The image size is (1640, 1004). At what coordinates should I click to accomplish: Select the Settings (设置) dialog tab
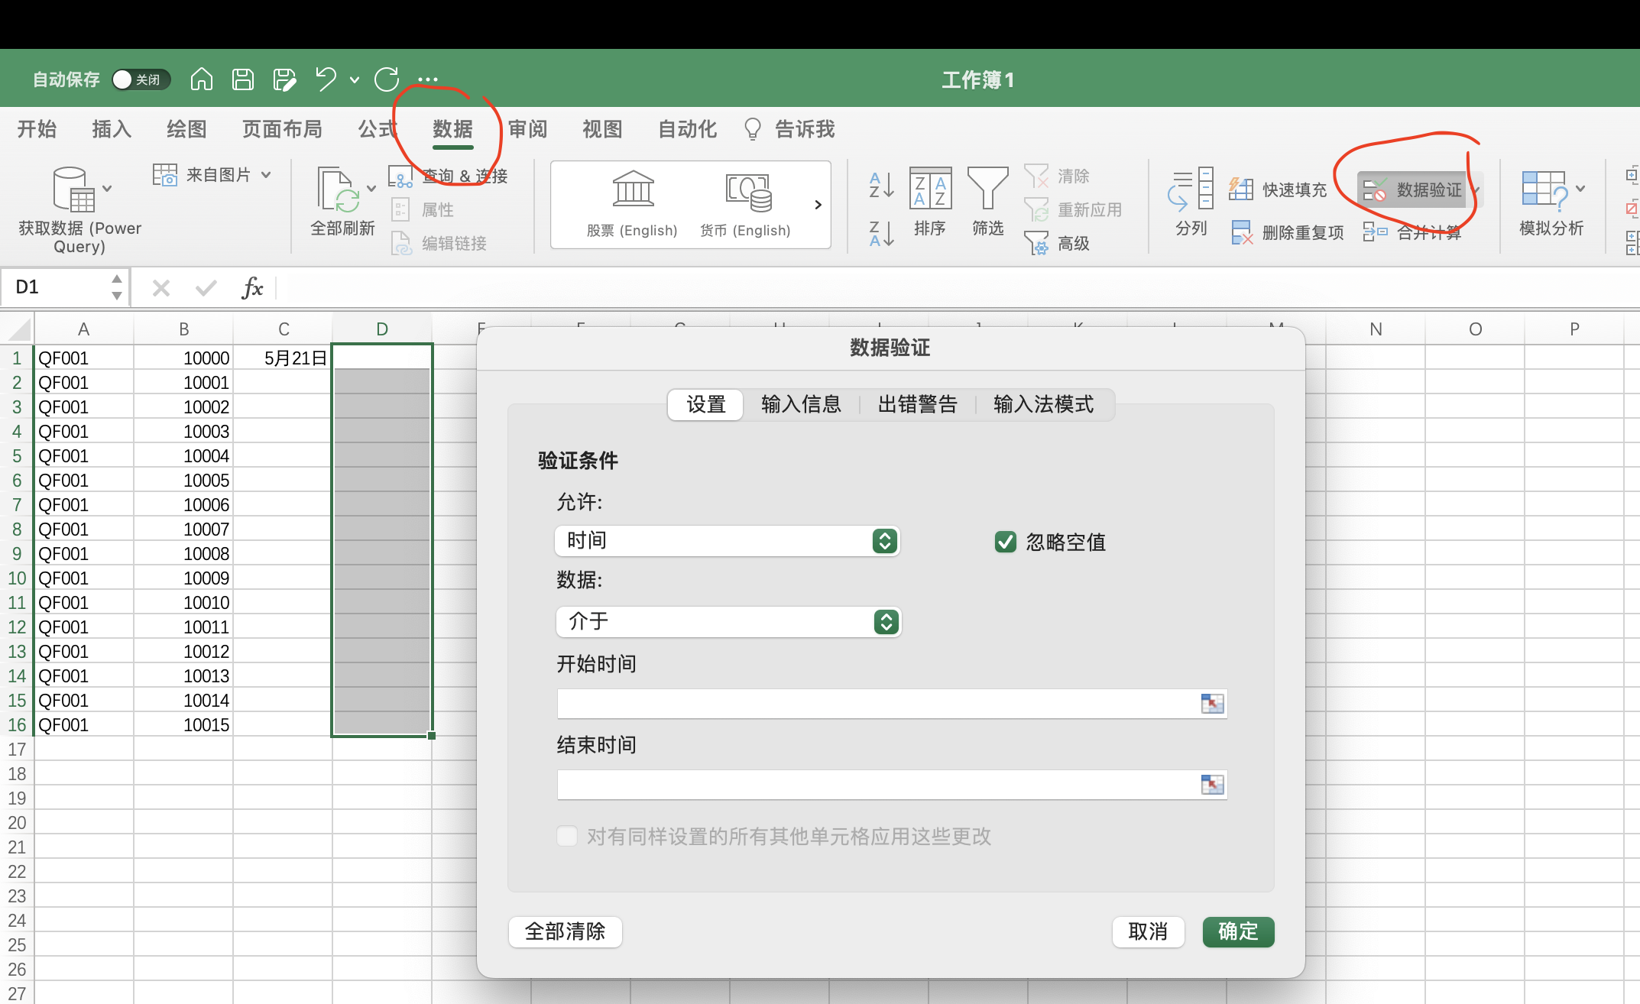pos(705,404)
